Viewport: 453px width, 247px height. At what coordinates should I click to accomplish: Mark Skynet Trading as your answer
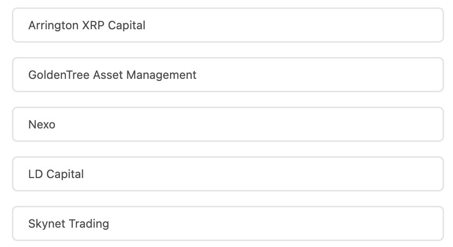(x=227, y=224)
